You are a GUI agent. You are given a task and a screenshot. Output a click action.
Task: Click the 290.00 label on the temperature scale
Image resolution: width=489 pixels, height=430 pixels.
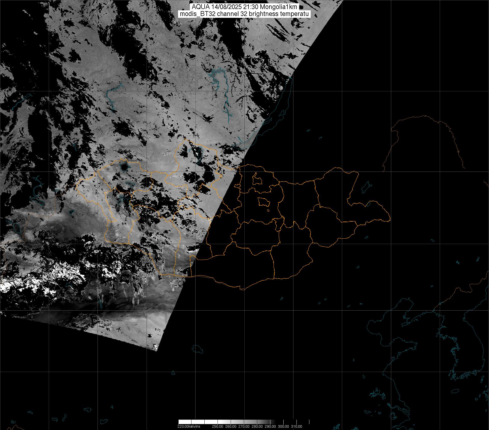pyautogui.click(x=270, y=426)
